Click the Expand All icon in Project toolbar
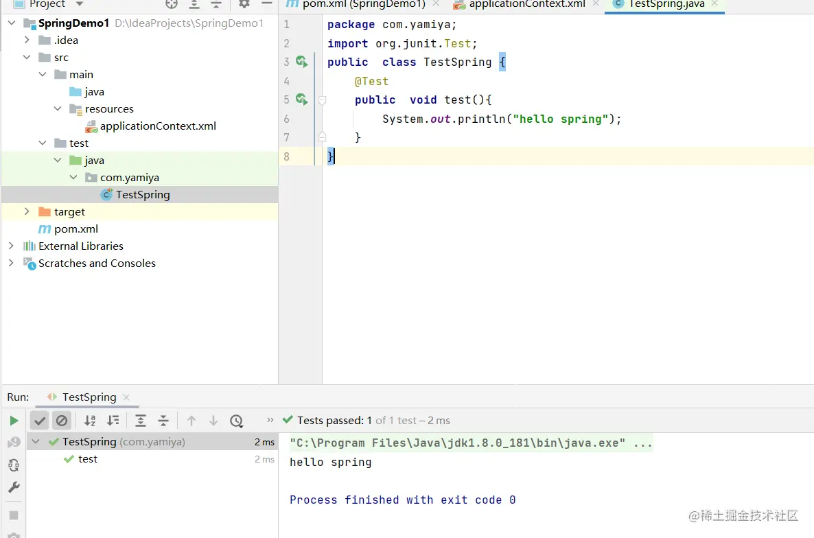This screenshot has height=538, width=814. click(194, 4)
